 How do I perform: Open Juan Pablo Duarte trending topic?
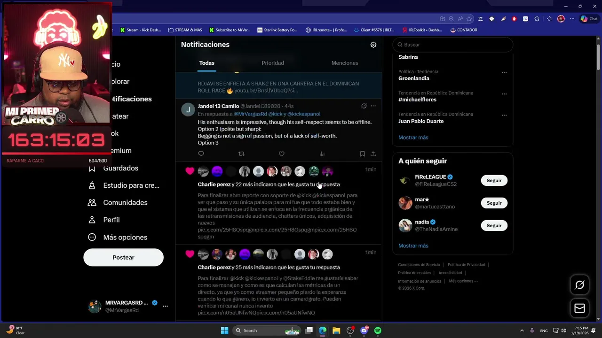point(421,121)
